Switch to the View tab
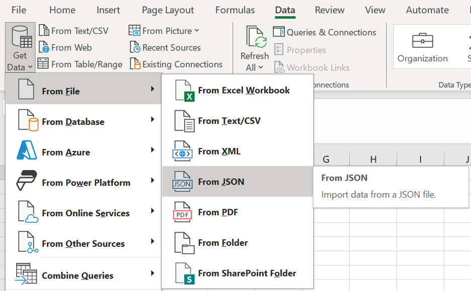This screenshot has height=291, width=471. [375, 10]
